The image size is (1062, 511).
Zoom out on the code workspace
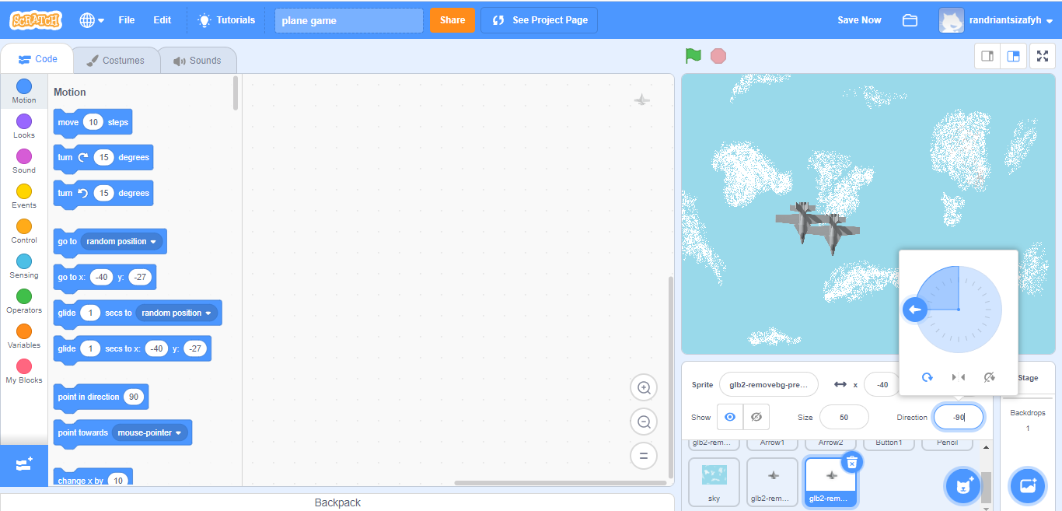coord(644,422)
